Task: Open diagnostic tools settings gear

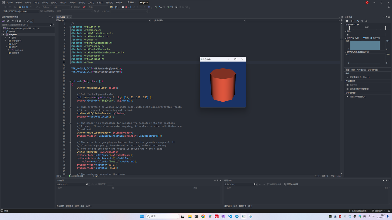Action: (347, 21)
